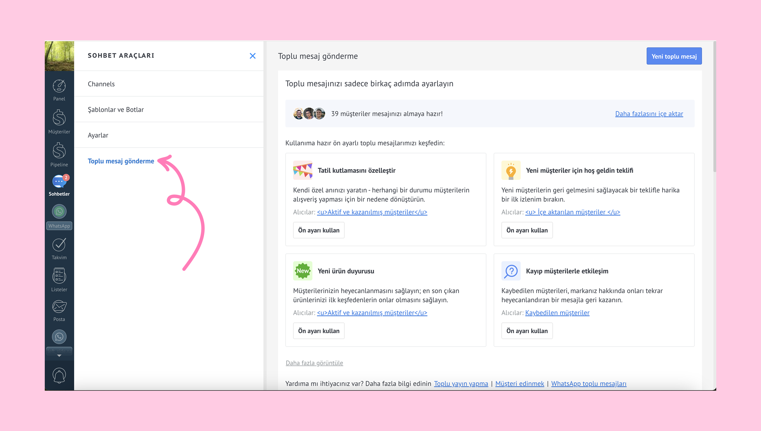Screen dimensions: 761x431
Task: Select Toplu mesaj gönderme menu item
Action: point(121,161)
